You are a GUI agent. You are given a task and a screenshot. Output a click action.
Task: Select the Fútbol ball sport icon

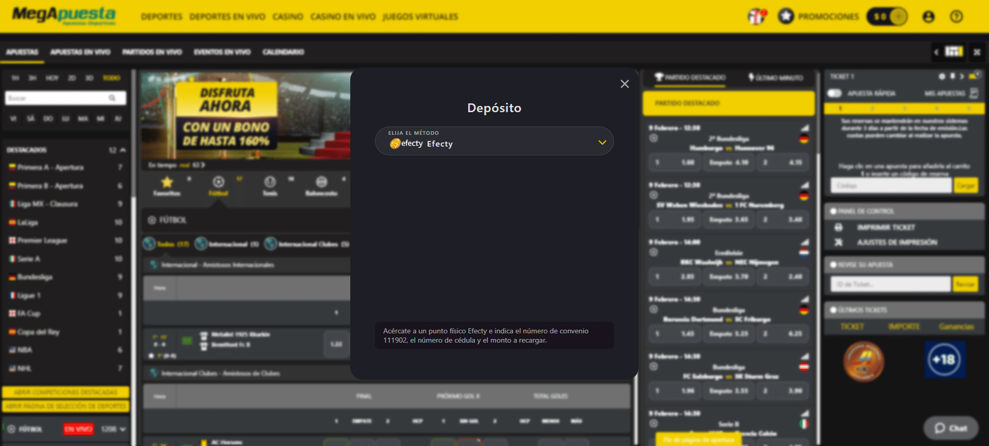[218, 182]
